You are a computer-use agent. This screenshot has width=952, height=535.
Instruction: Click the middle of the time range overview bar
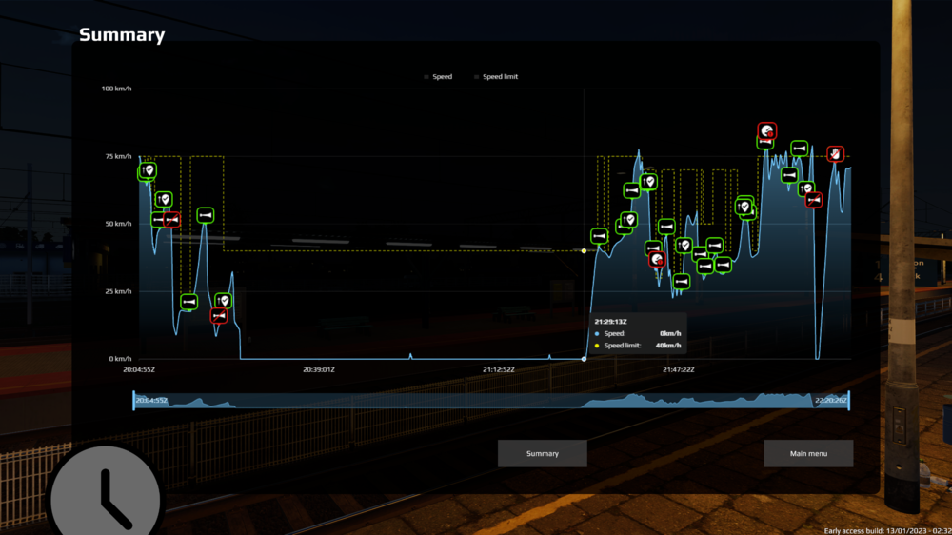pos(491,400)
